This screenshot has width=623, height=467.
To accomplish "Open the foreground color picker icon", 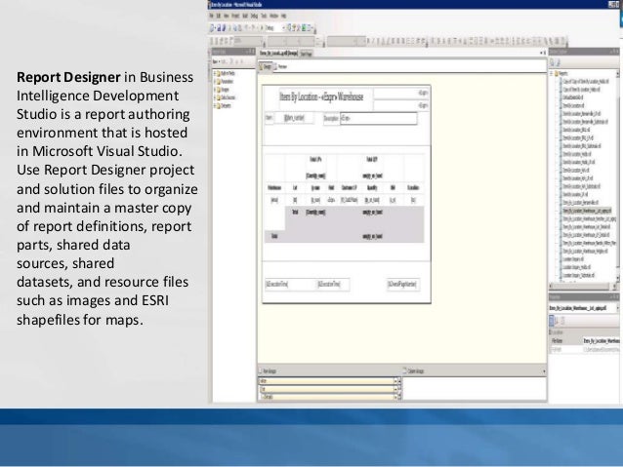I will coord(384,41).
